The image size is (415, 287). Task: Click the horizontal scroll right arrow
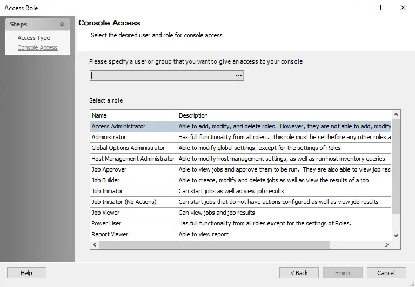[x=387, y=245]
